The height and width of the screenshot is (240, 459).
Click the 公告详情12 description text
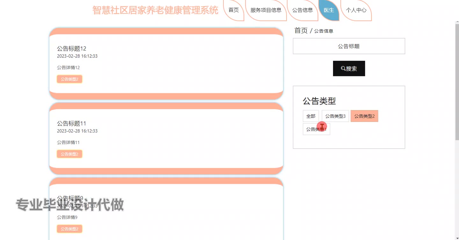pos(68,68)
